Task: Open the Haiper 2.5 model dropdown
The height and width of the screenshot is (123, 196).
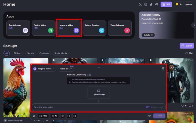Action: tap(66, 69)
